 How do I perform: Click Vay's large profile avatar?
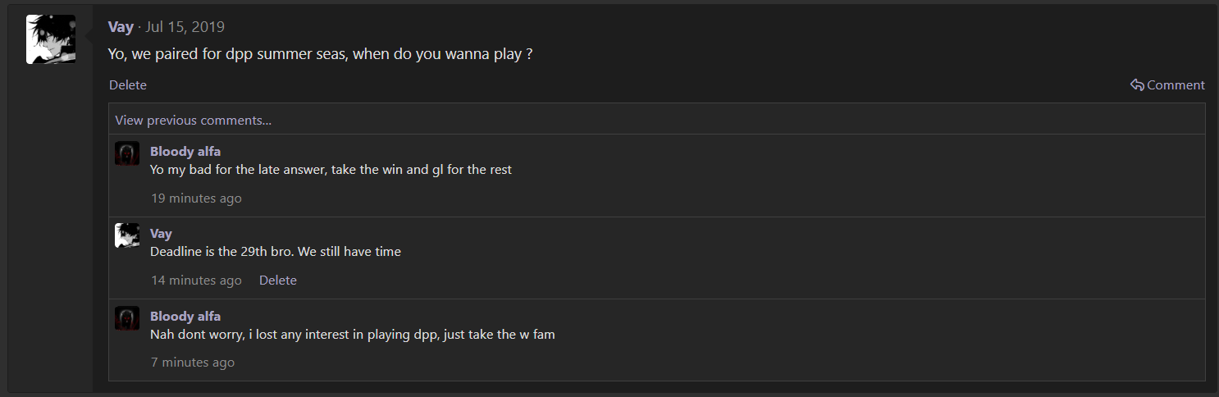tap(51, 39)
